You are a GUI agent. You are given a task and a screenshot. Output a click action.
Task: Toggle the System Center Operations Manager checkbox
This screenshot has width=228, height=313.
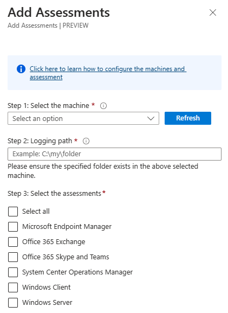point(13,272)
